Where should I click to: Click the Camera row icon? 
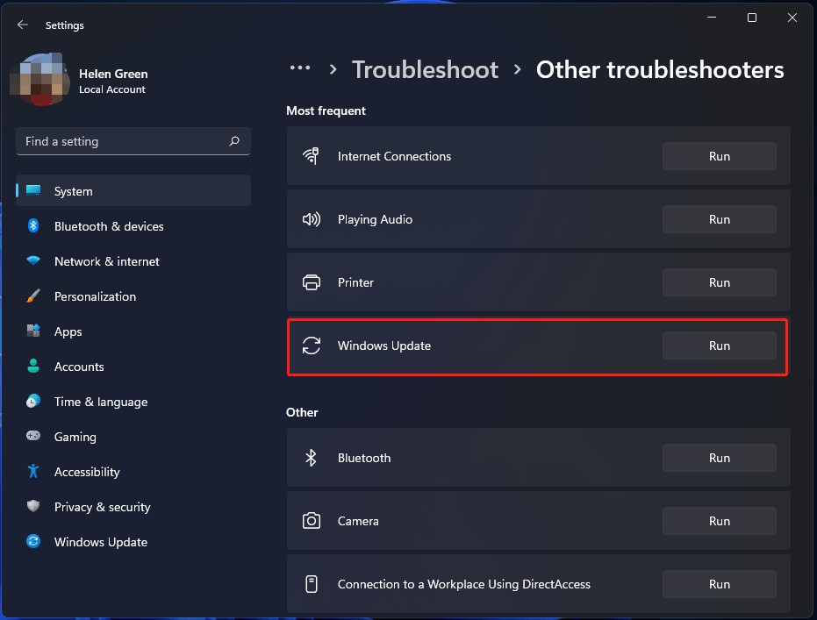point(311,521)
